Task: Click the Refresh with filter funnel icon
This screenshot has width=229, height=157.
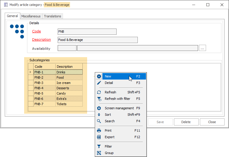Action: 99,99
